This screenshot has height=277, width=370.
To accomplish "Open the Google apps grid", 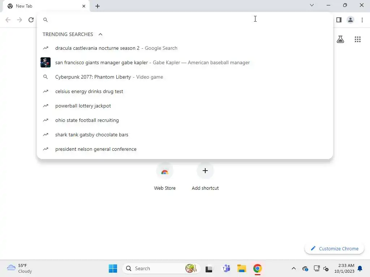I will (358, 39).
